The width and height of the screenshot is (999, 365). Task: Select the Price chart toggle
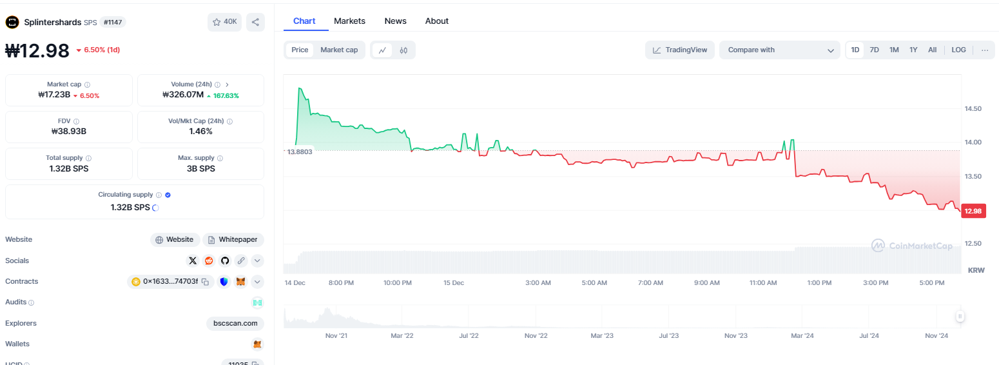pos(300,50)
